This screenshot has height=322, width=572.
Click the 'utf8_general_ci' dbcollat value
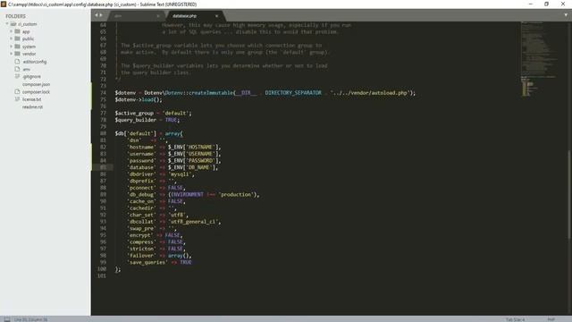pos(193,222)
